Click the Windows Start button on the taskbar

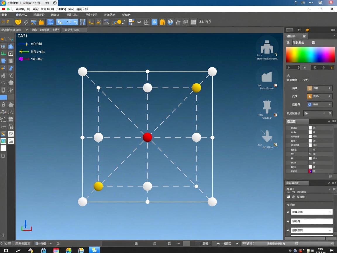[6, 250]
